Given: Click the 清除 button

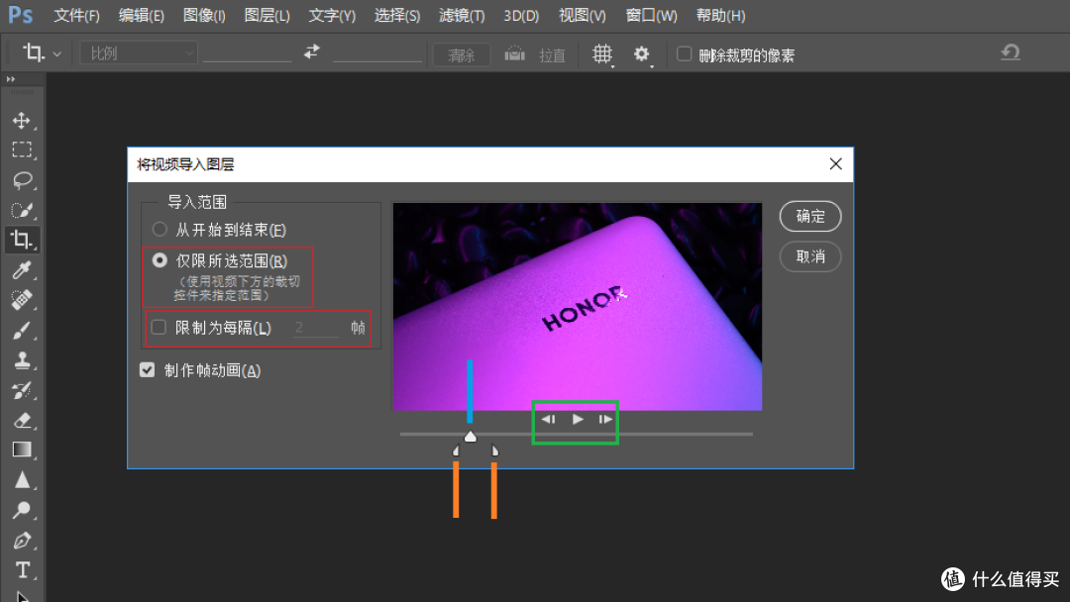Looking at the screenshot, I should [x=462, y=54].
